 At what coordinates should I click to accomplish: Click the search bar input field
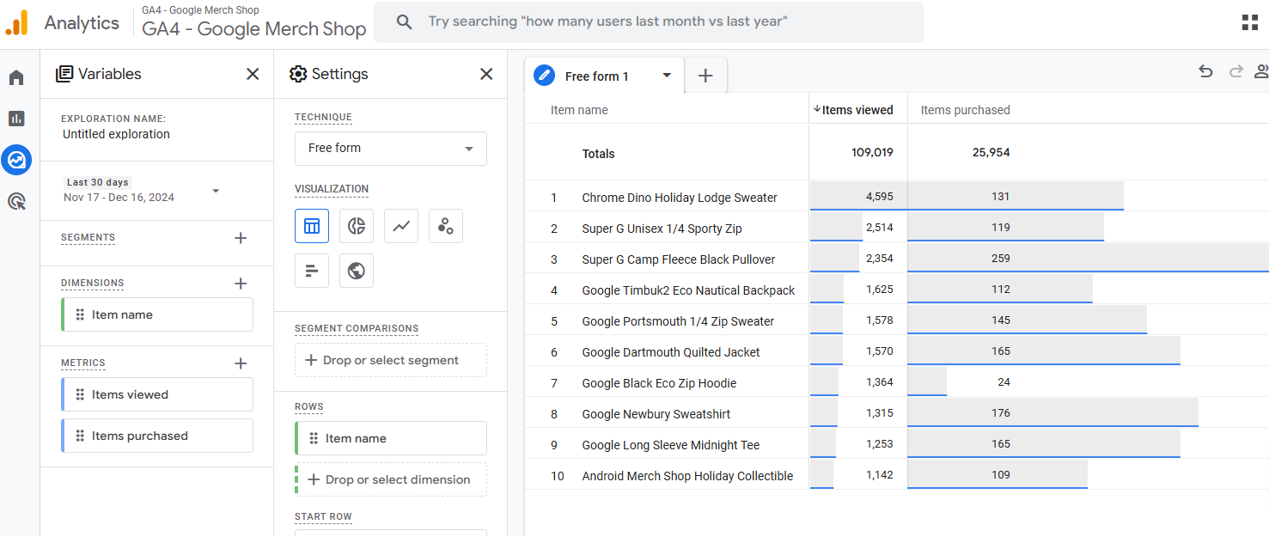point(649,22)
